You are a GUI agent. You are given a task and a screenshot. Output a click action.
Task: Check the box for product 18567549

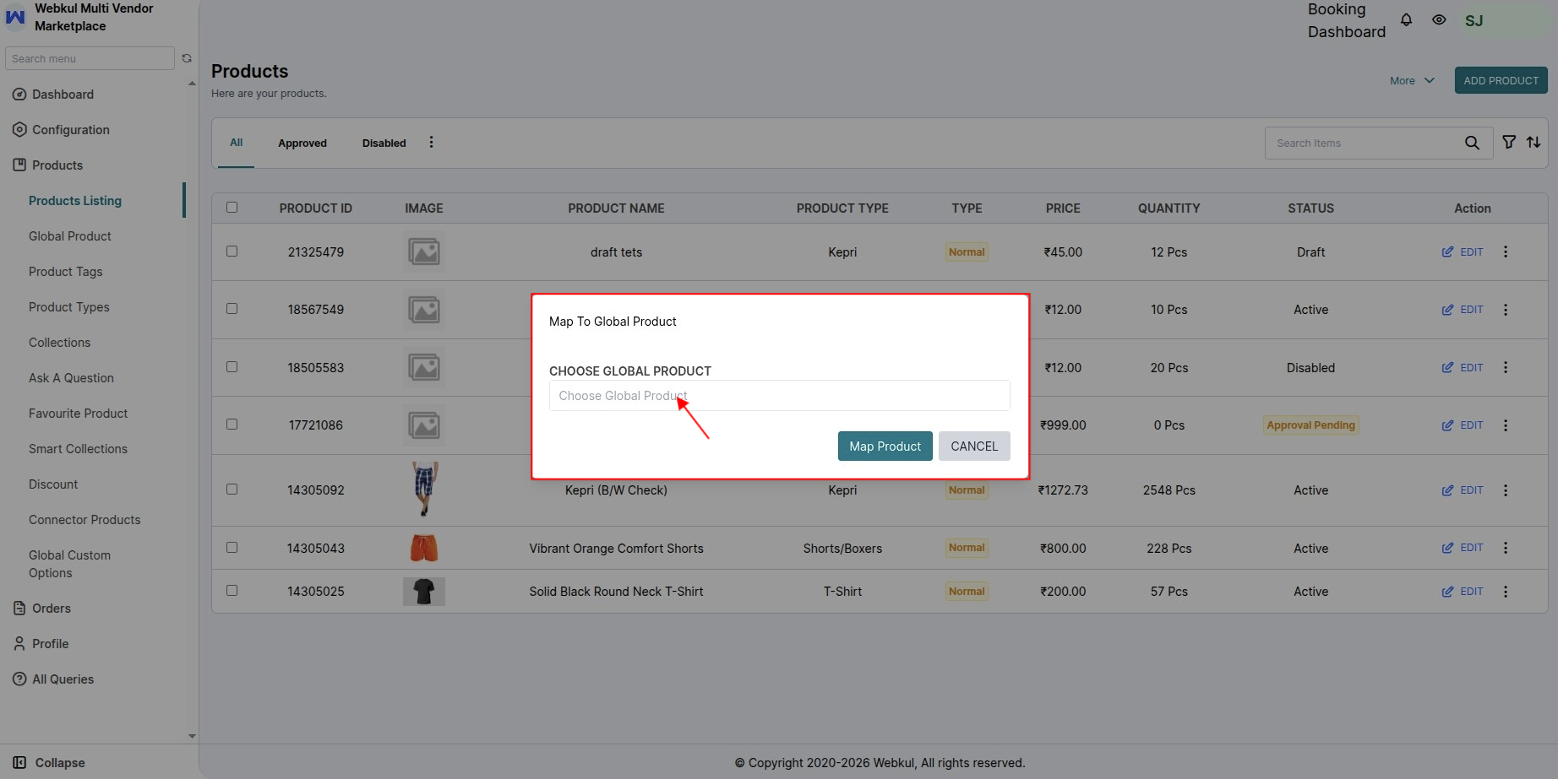(x=232, y=309)
